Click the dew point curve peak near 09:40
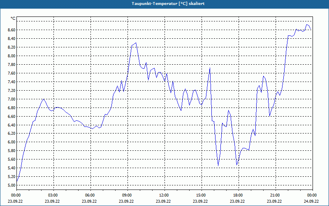The image size is (329, 206). pos(136,43)
